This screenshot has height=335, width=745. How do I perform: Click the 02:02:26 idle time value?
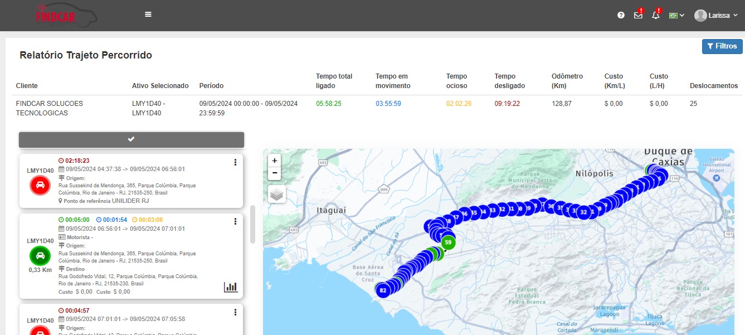coord(459,104)
